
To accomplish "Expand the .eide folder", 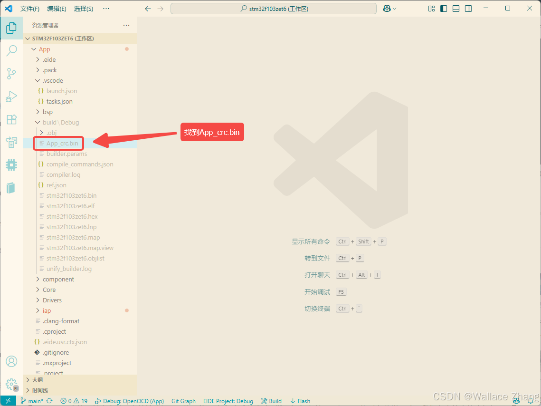I will [80, 59].
